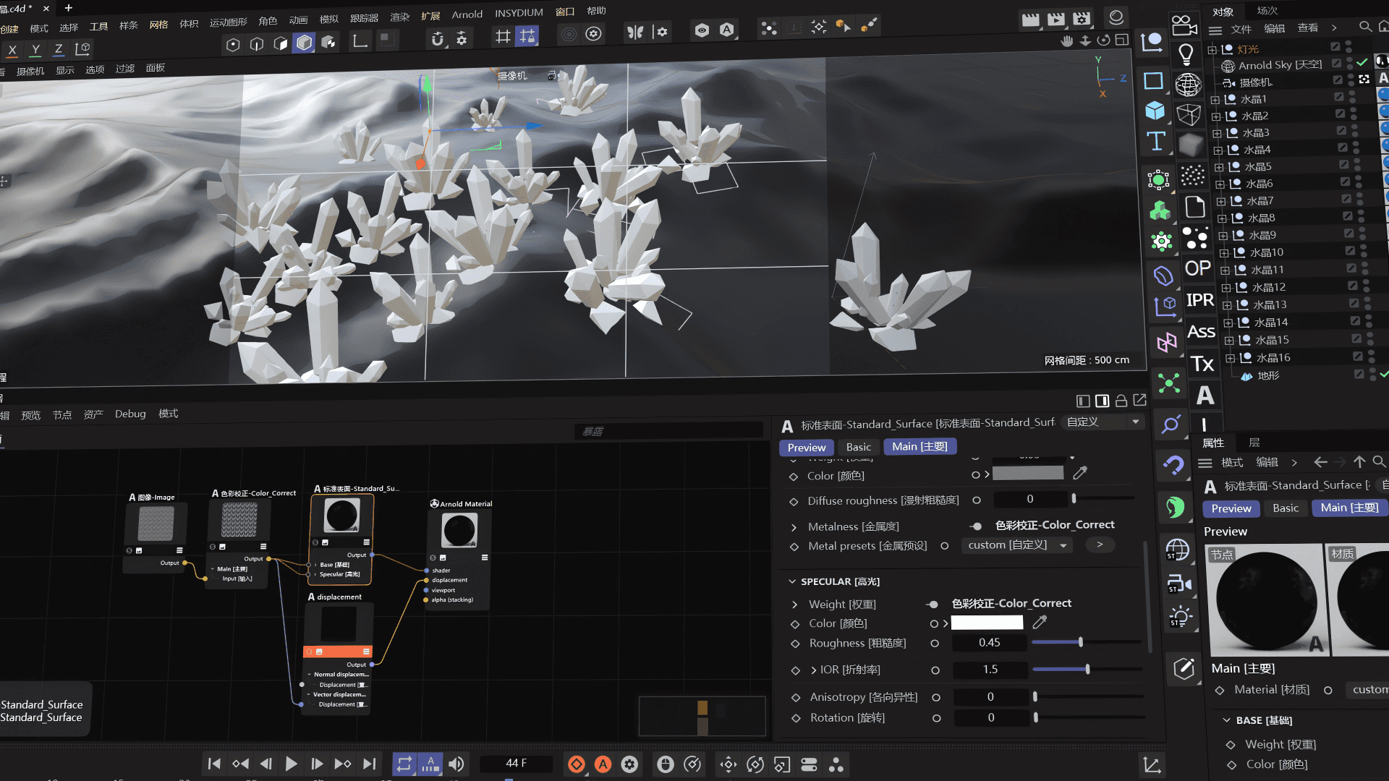
Task: Click the Preview button in material editor
Action: (806, 448)
